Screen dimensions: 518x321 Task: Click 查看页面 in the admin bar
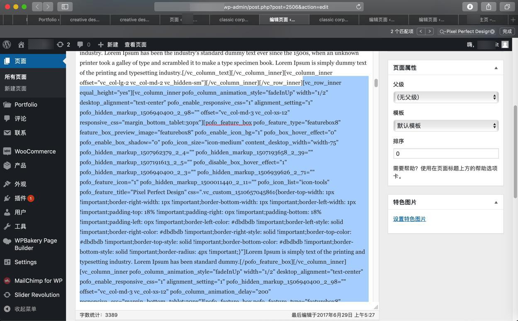click(x=136, y=44)
